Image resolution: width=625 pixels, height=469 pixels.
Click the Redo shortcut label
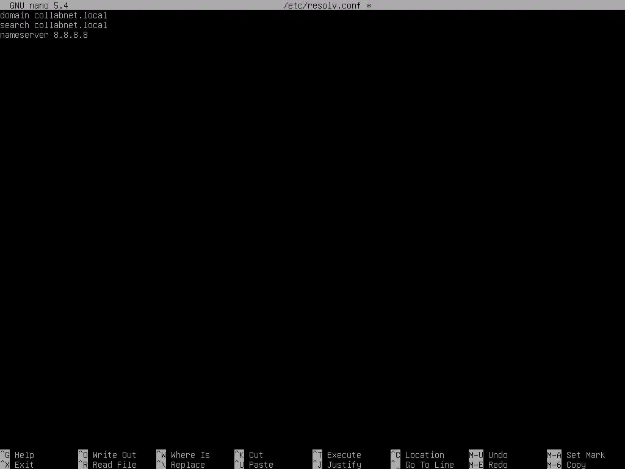pyautogui.click(x=498, y=465)
